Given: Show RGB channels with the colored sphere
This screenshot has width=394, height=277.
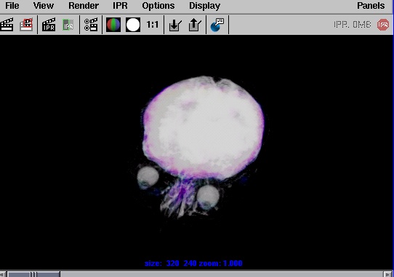Looking at the screenshot, I should pos(113,25).
